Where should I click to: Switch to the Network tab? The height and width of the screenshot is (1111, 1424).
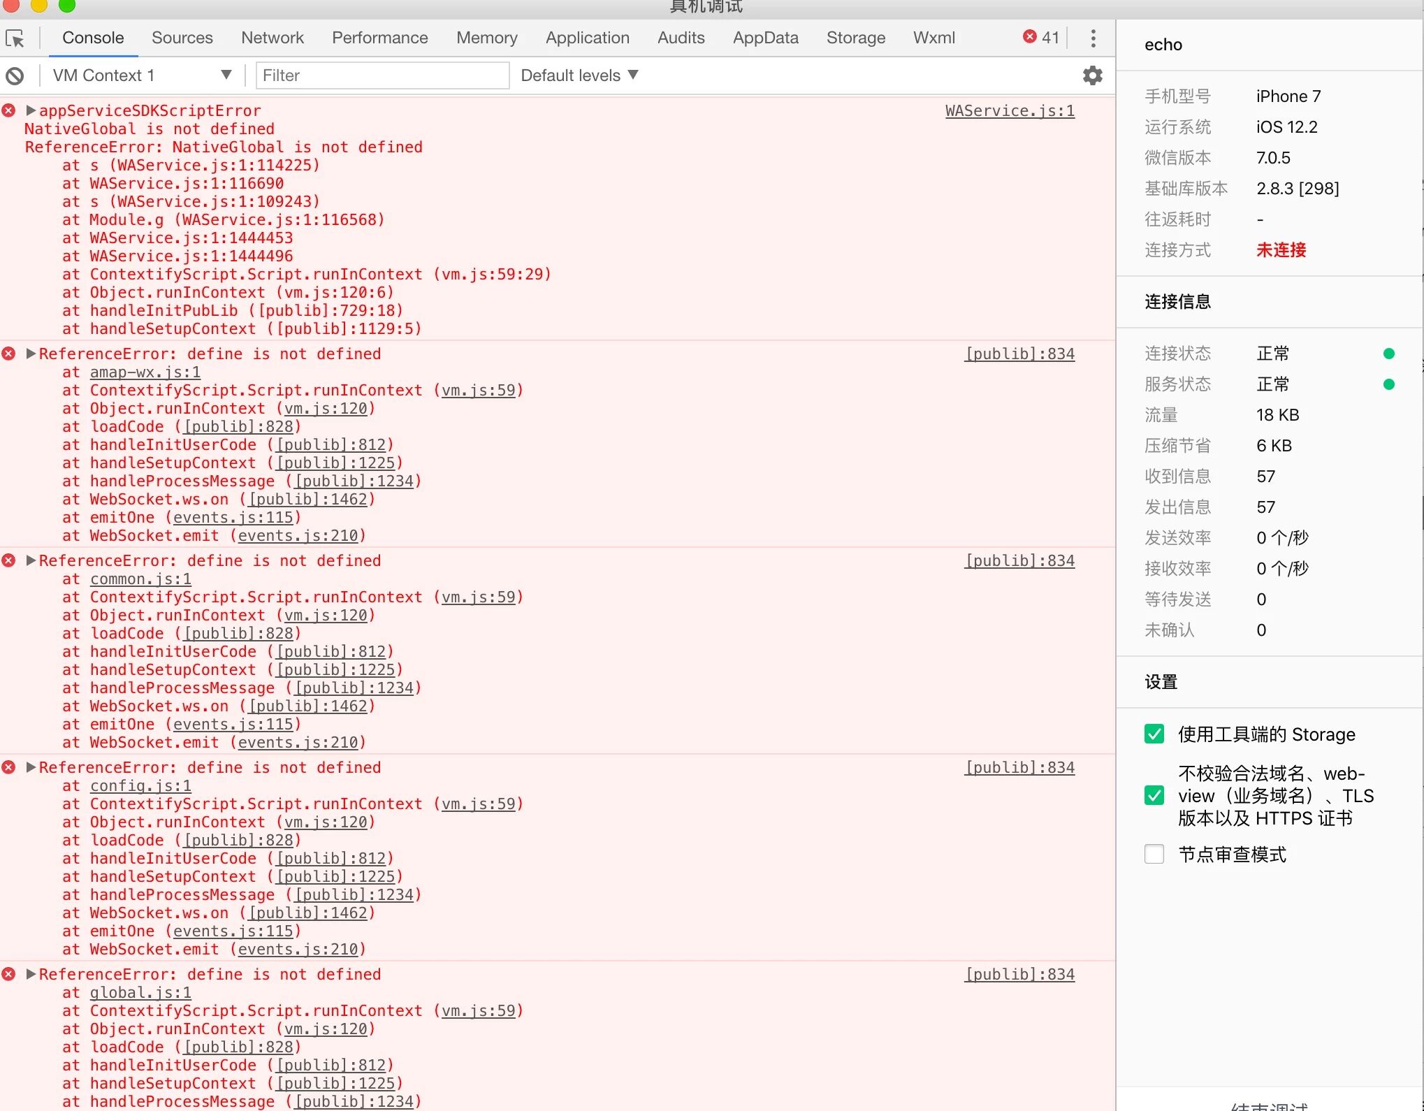(272, 38)
